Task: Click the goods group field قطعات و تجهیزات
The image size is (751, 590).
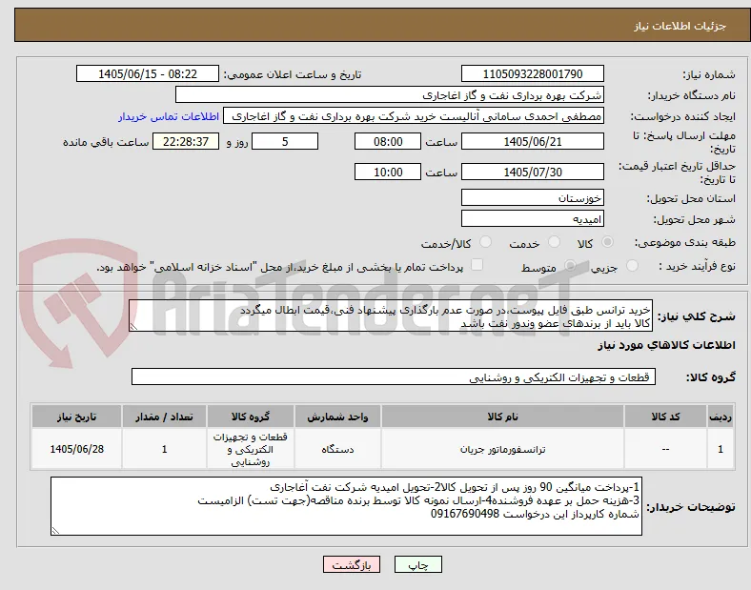Action: 394,376
